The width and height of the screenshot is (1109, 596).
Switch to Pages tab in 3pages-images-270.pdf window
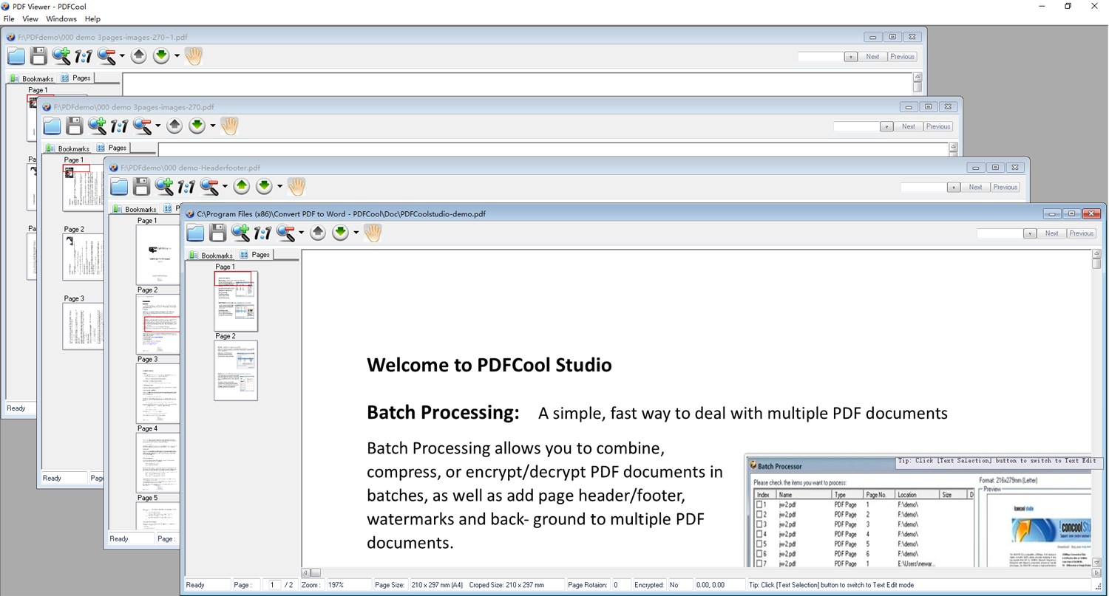pos(112,148)
